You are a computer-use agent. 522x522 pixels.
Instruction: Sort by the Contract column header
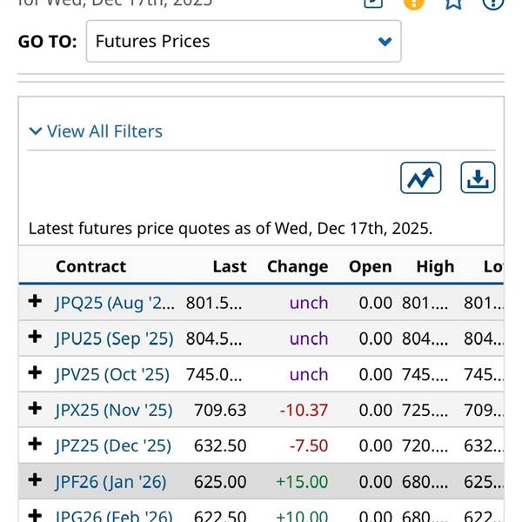(90, 266)
